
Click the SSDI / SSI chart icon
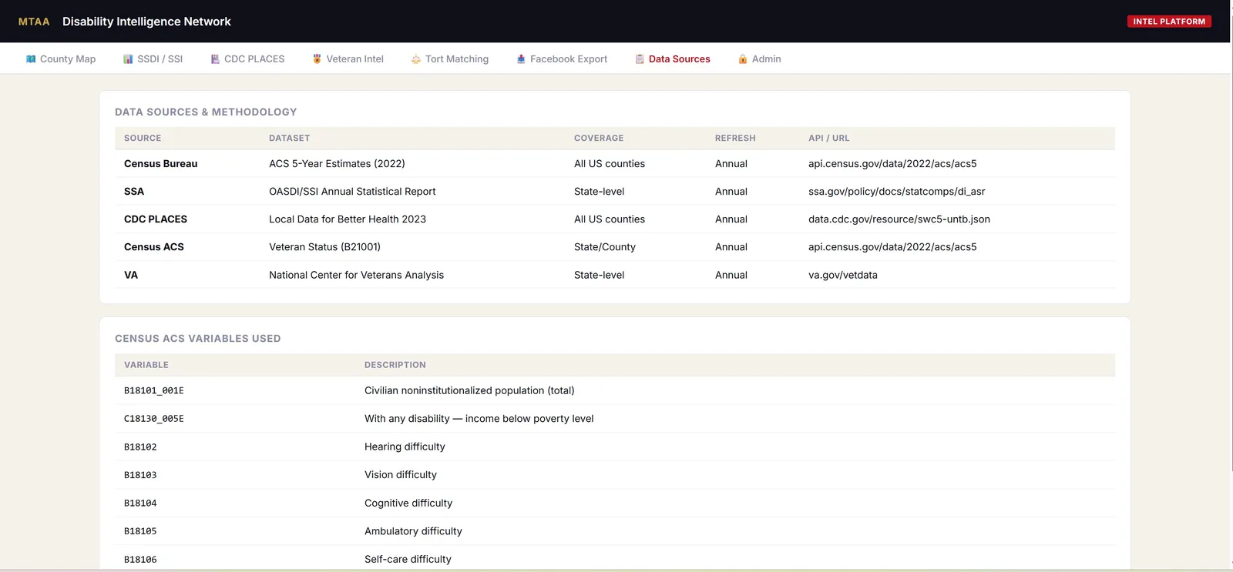128,59
